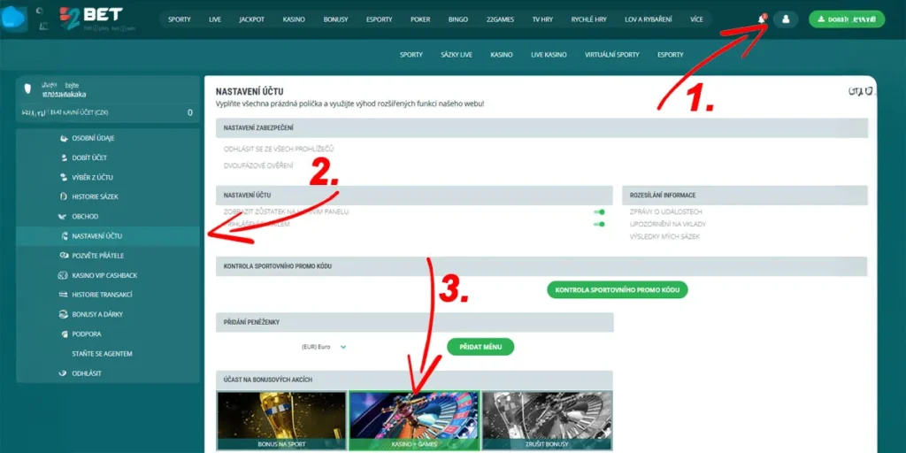Click the Dobít účet sidebar icon
Viewport: 906px width, 453px height.
pyautogui.click(x=64, y=157)
